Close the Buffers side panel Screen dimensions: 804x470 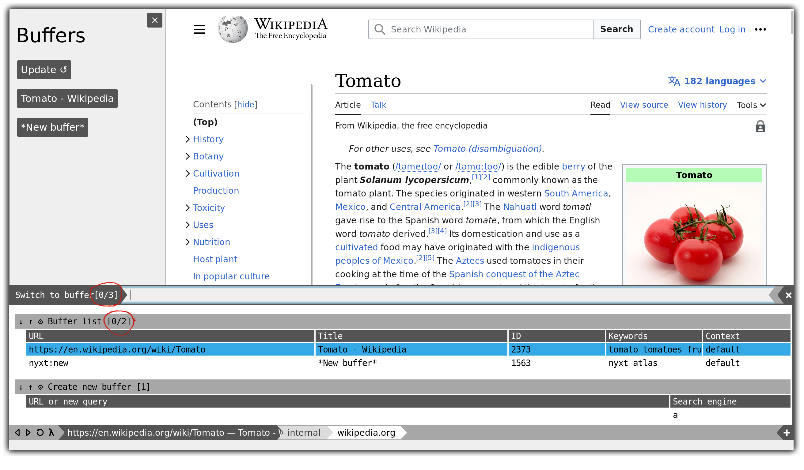pyautogui.click(x=155, y=21)
